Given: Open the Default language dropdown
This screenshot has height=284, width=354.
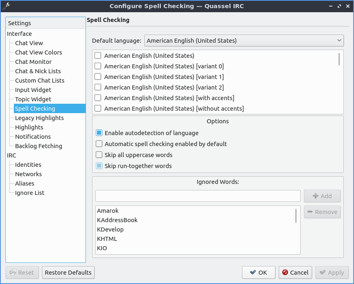Looking at the screenshot, I should coord(244,41).
